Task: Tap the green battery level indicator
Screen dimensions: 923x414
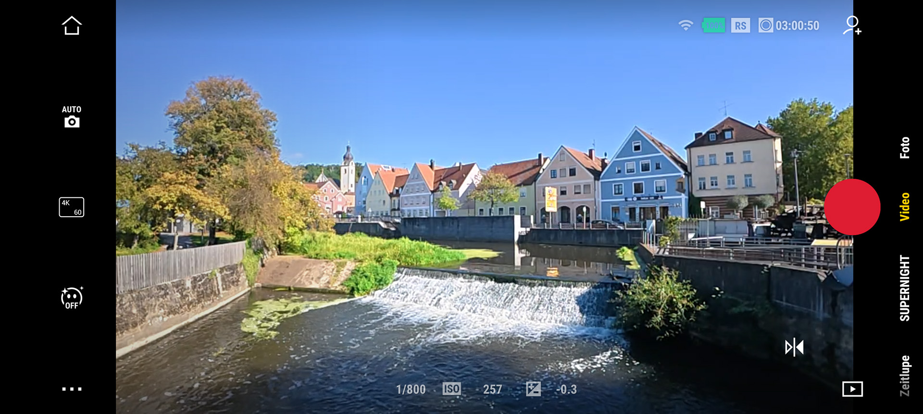Action: [713, 25]
